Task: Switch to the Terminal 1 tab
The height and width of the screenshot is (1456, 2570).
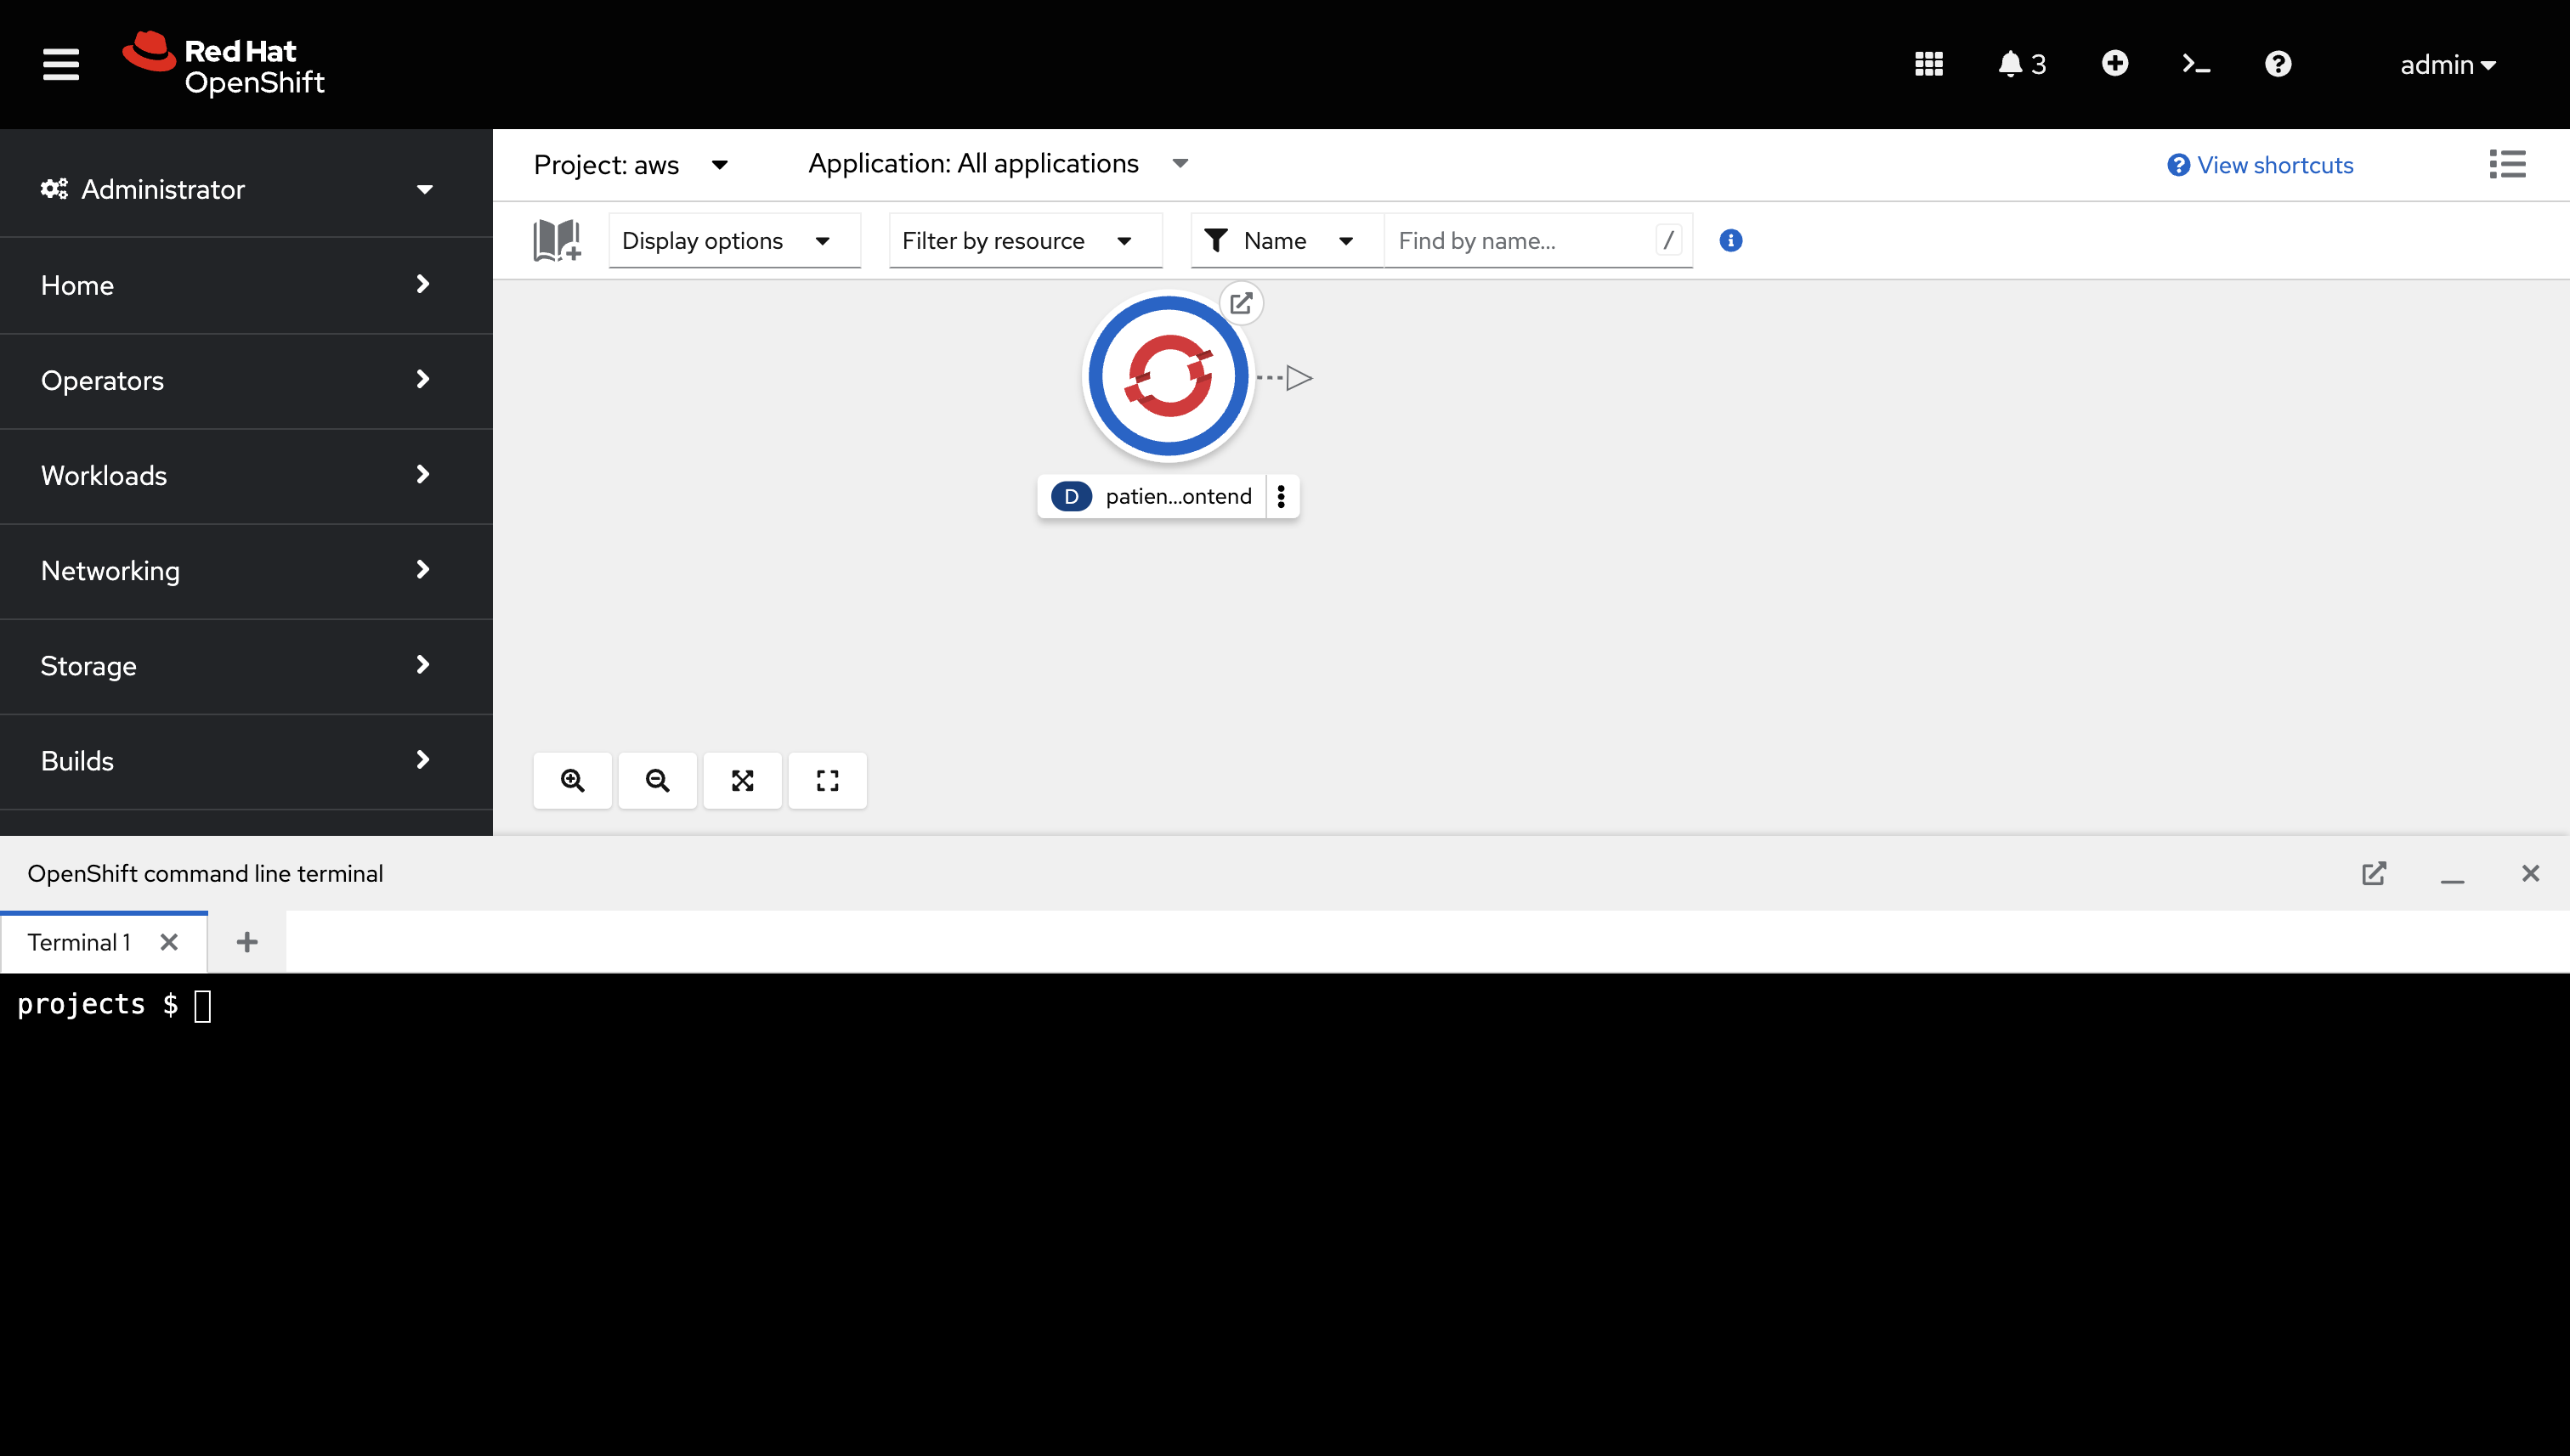Action: (x=80, y=941)
